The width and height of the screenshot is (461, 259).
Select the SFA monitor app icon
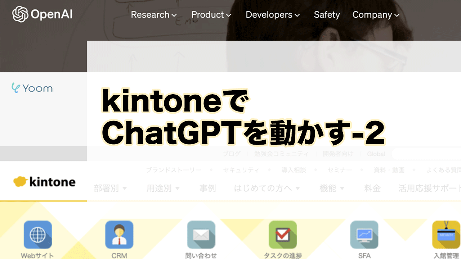(x=364, y=234)
